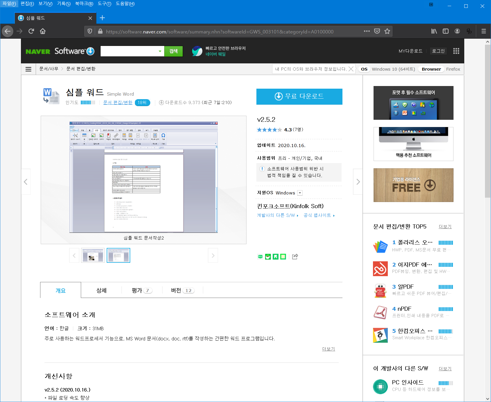Click the green 검색 button
This screenshot has width=491, height=402.
click(174, 51)
